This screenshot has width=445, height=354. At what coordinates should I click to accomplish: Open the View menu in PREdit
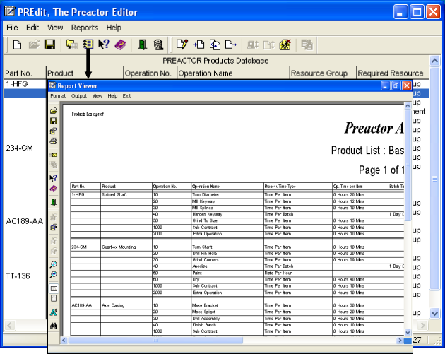(x=55, y=28)
